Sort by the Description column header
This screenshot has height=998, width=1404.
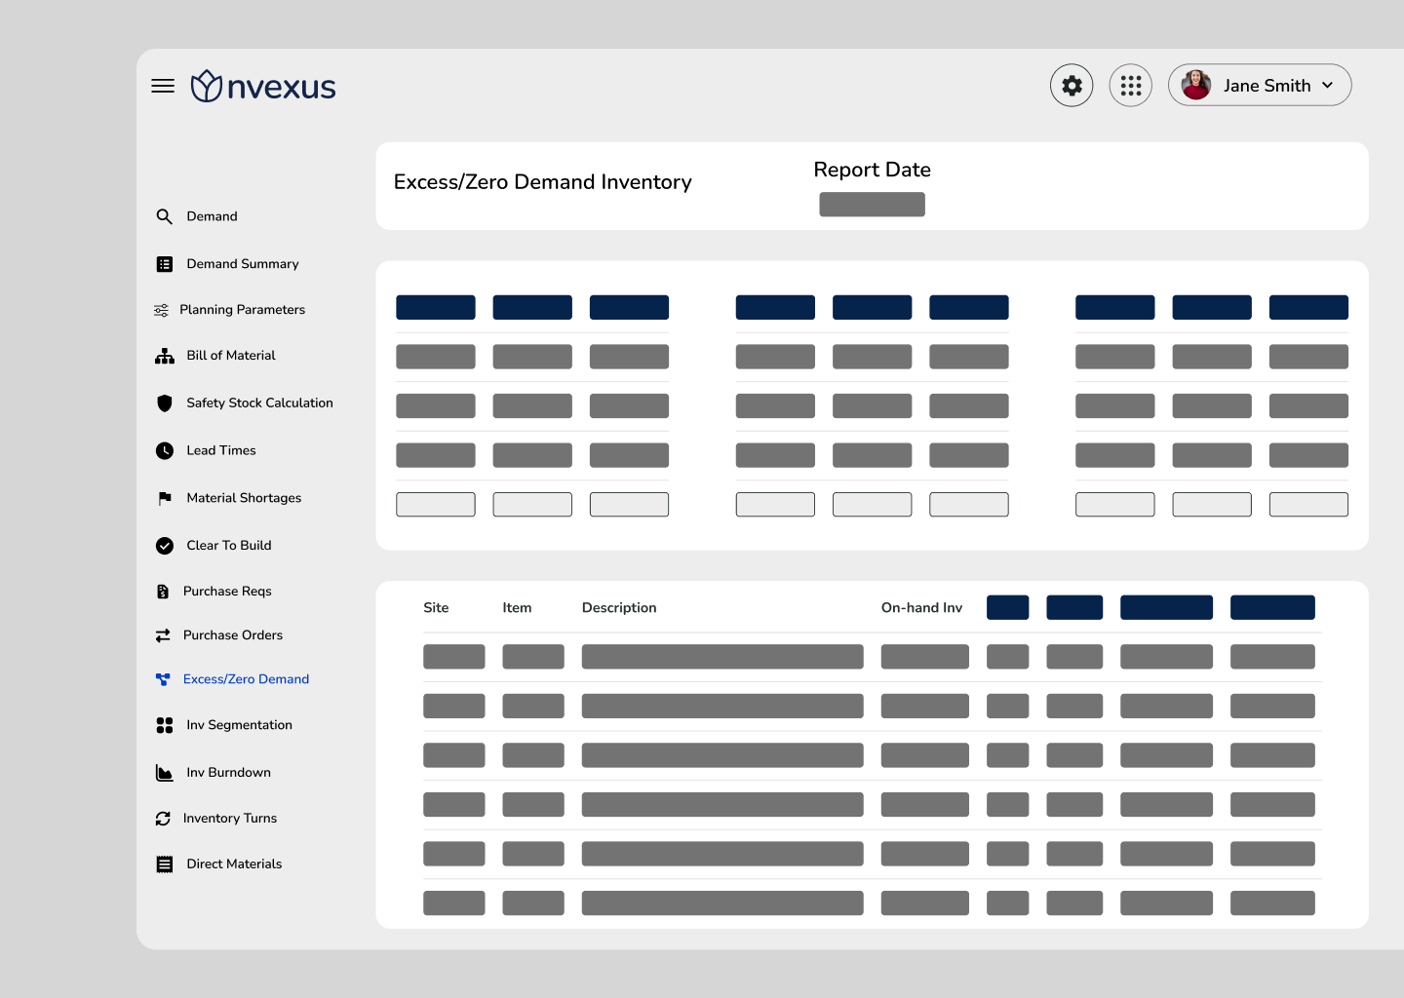click(x=619, y=608)
